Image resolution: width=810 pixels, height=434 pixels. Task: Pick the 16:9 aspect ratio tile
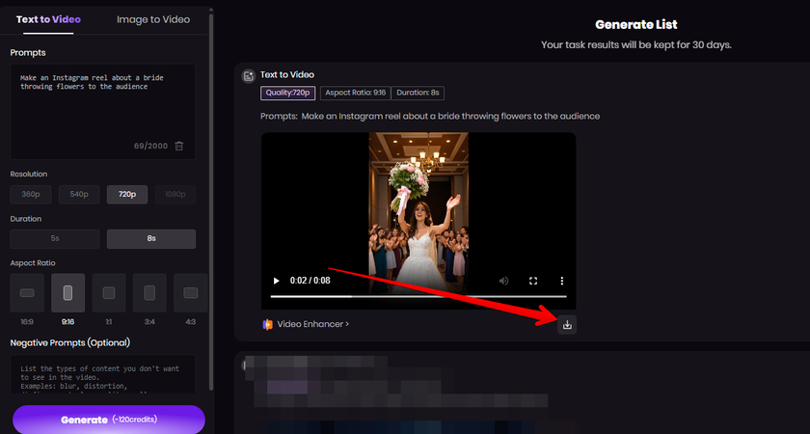[x=27, y=293]
